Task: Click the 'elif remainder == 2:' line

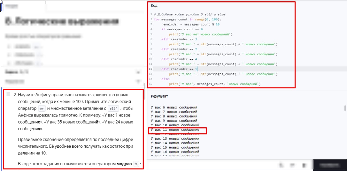Action: [180, 49]
